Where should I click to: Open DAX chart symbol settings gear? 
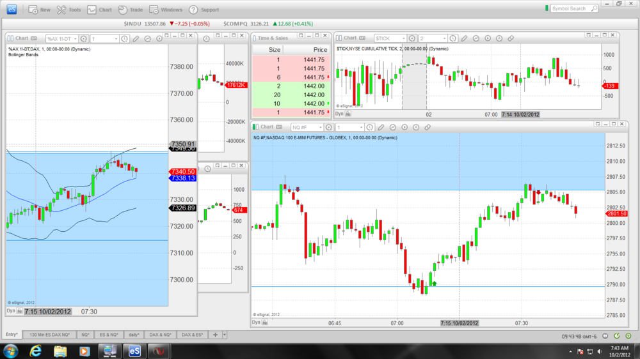tap(84, 39)
